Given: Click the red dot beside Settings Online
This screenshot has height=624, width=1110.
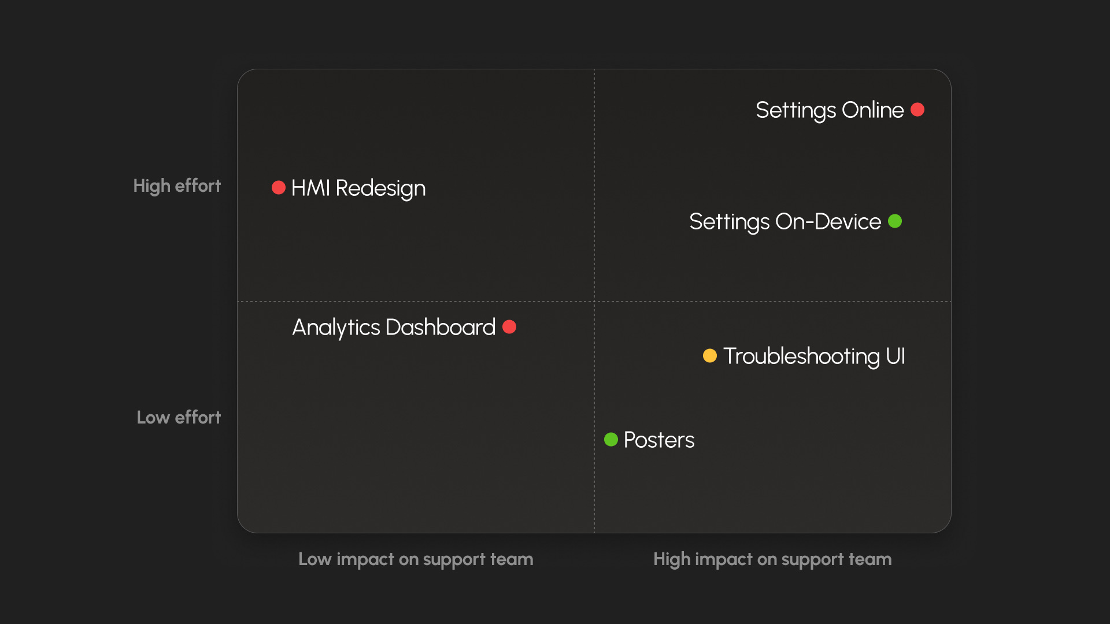Looking at the screenshot, I should tap(917, 110).
